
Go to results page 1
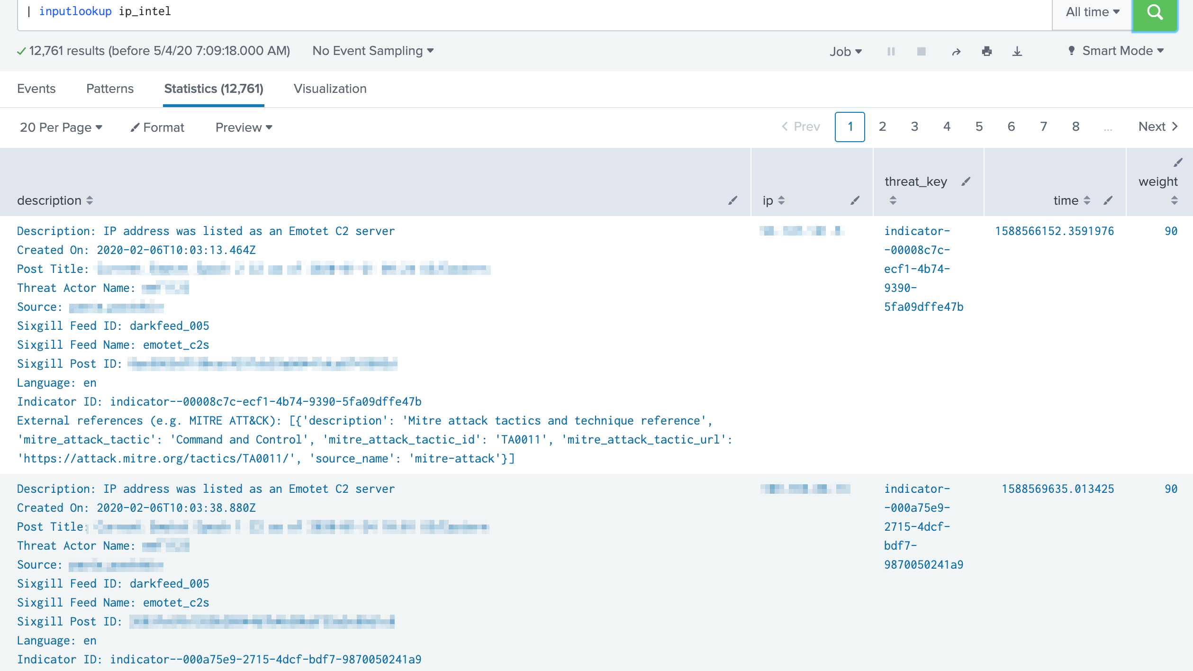850,127
